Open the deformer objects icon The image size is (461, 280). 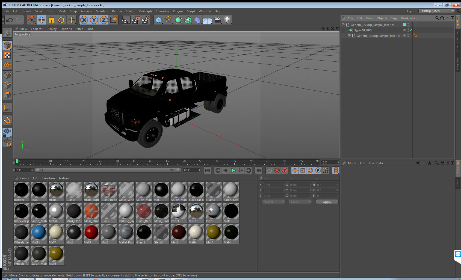tap(198, 20)
